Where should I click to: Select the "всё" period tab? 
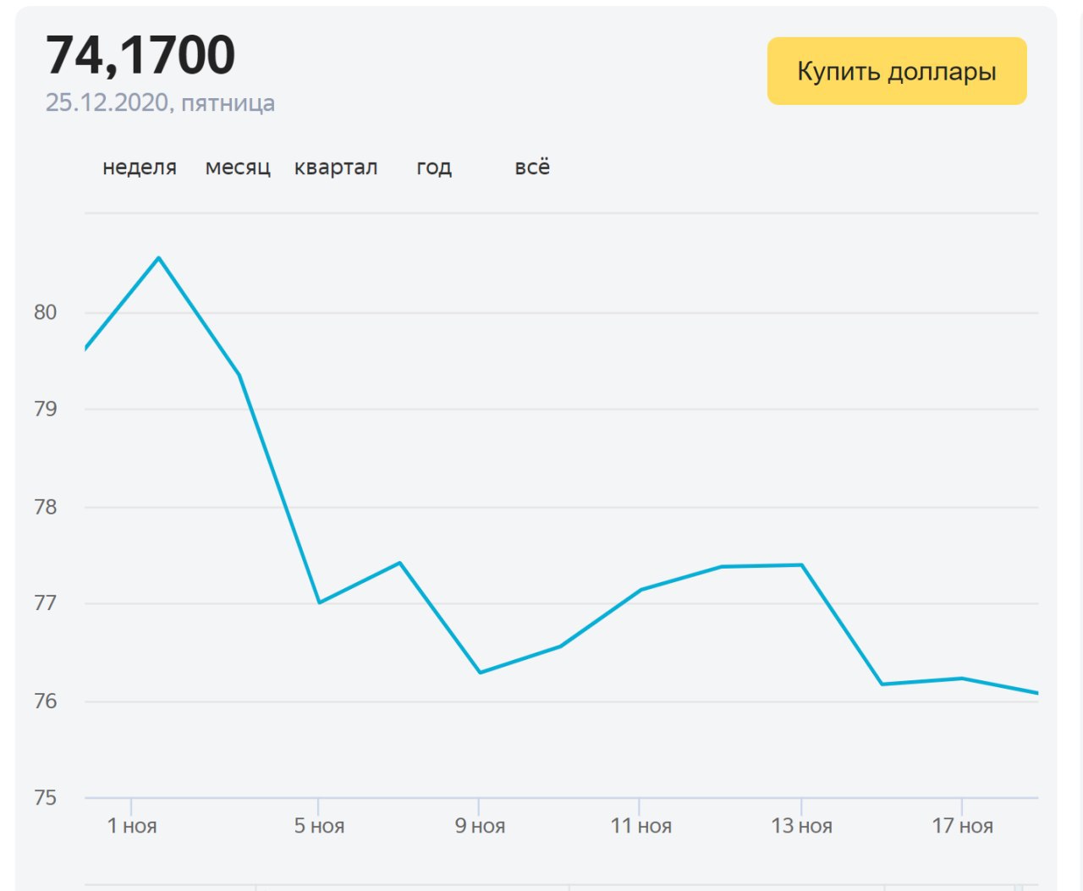[x=532, y=167]
